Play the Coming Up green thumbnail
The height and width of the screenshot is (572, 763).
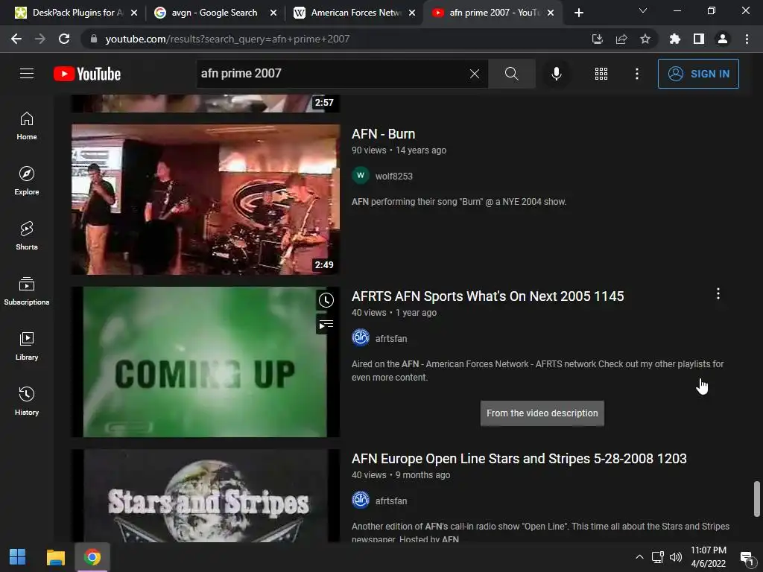(206, 362)
